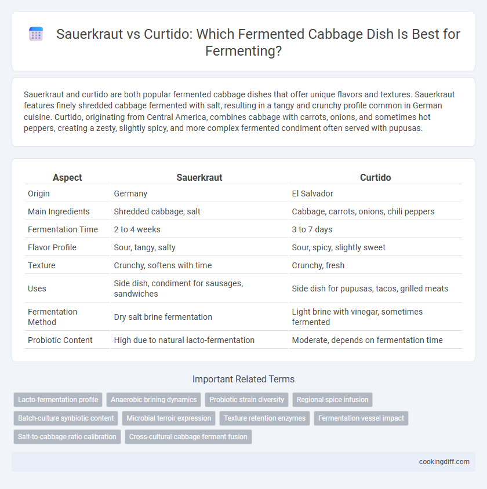Select the Microbial terroir expression tag
This screenshot has width=487, height=489.
pyautogui.click(x=169, y=418)
